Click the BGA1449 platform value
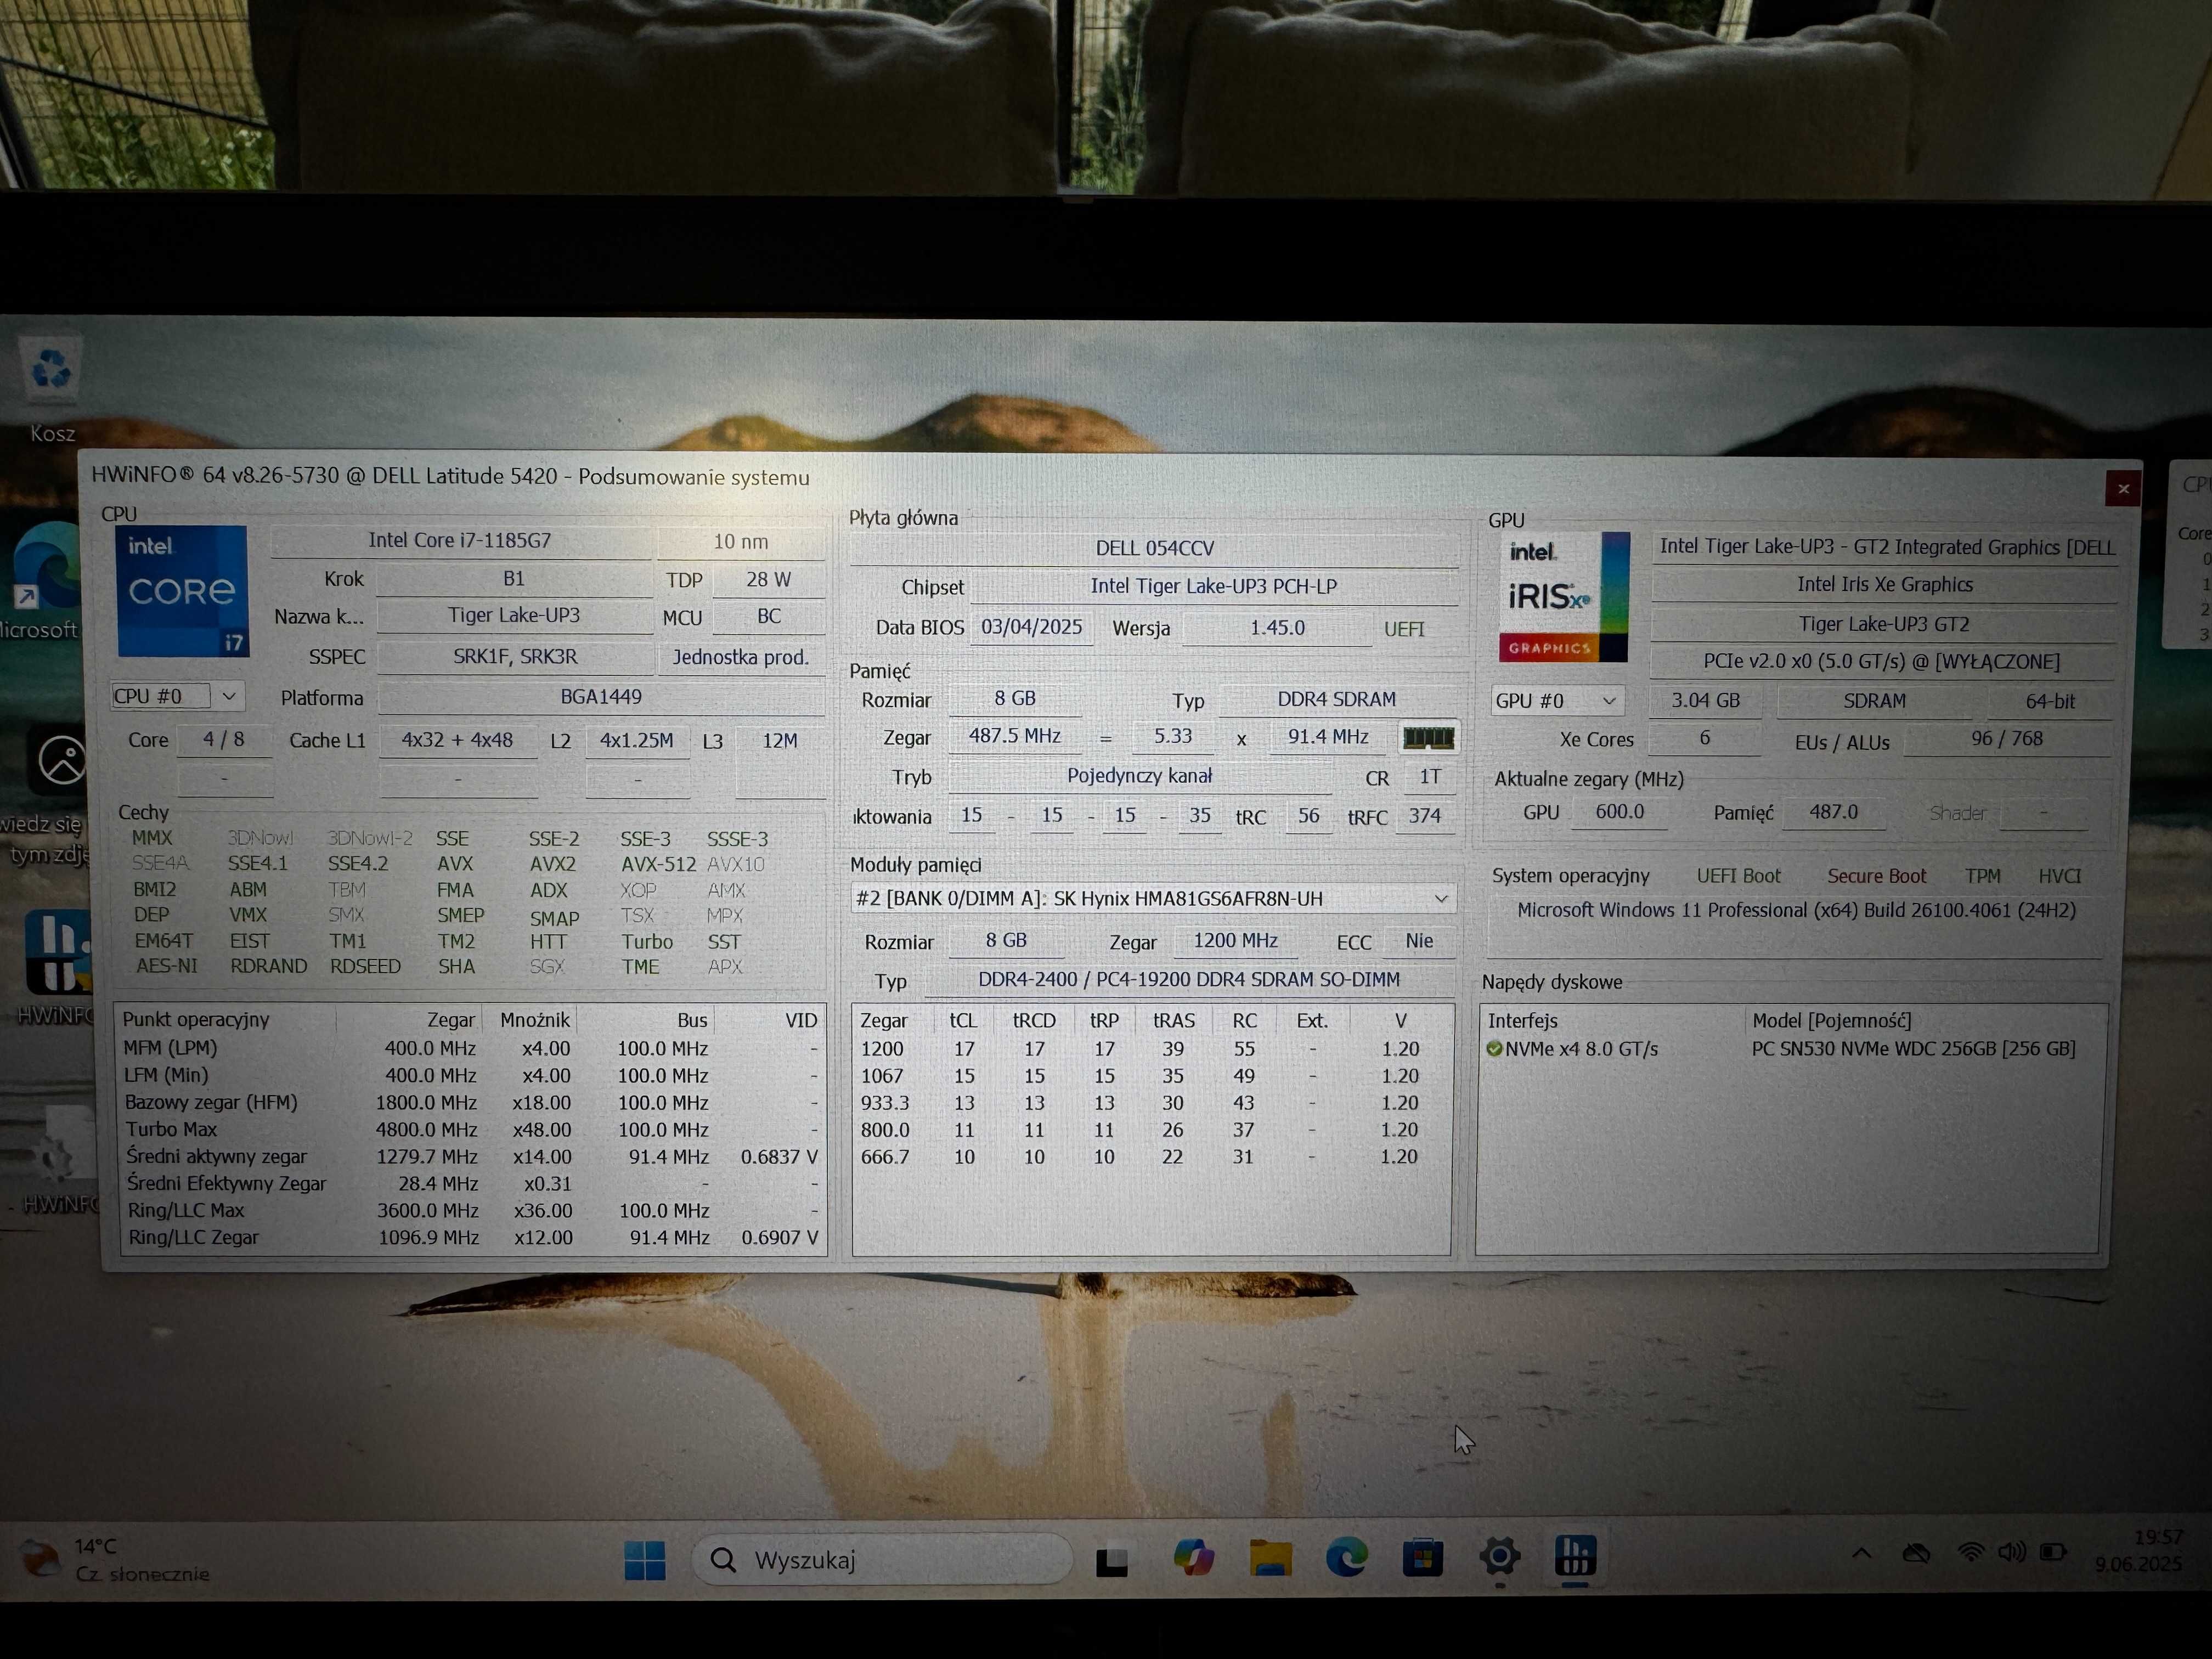 coord(601,697)
